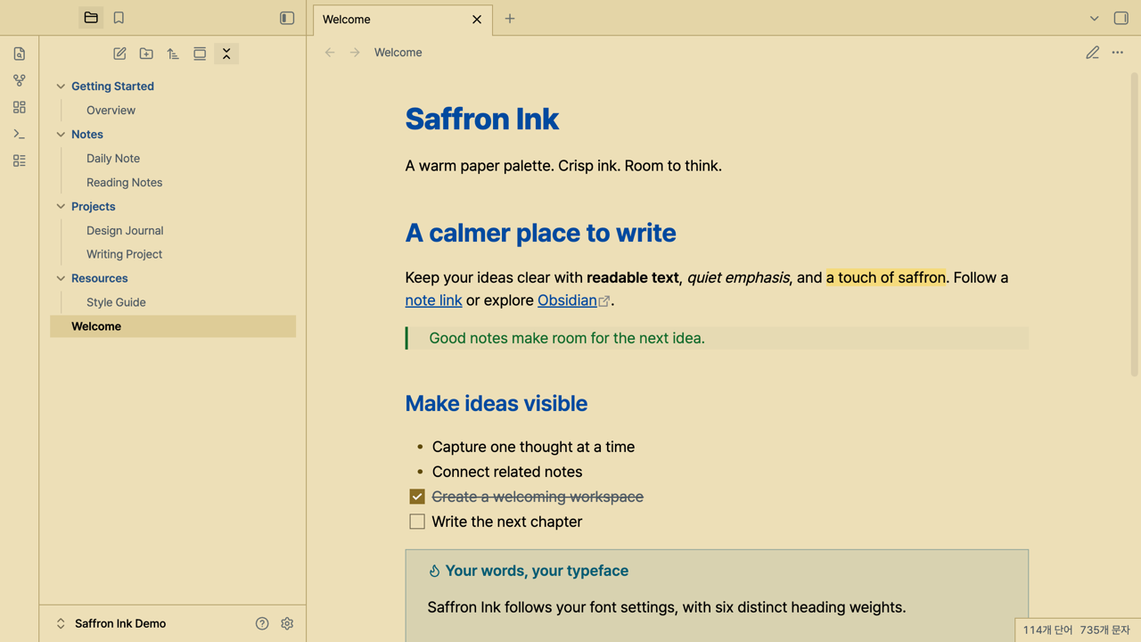
Task: Open graph view ribbon icon
Action: coord(20,80)
